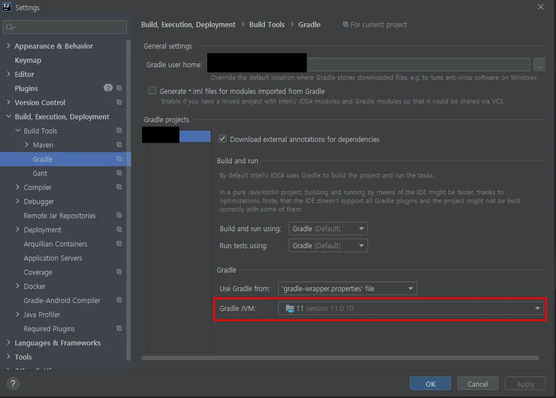This screenshot has height=398, width=556.
Task: Click Build Tools breadcrumb
Action: [x=267, y=24]
